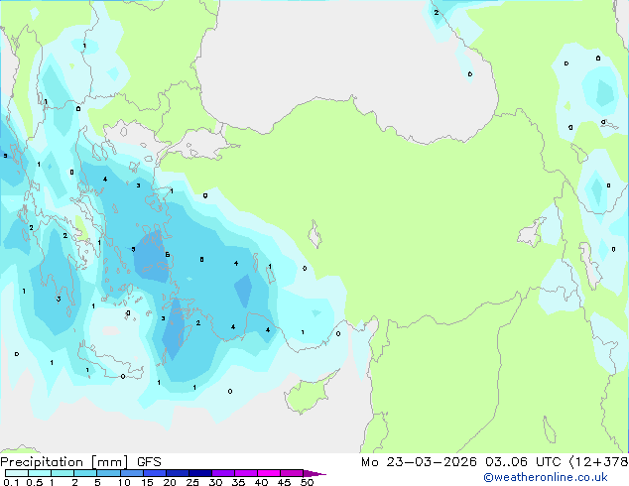Image resolution: width=629 pixels, height=486 pixels.
Task: Click the 5–10 mm legend color box
Action: click(108, 473)
